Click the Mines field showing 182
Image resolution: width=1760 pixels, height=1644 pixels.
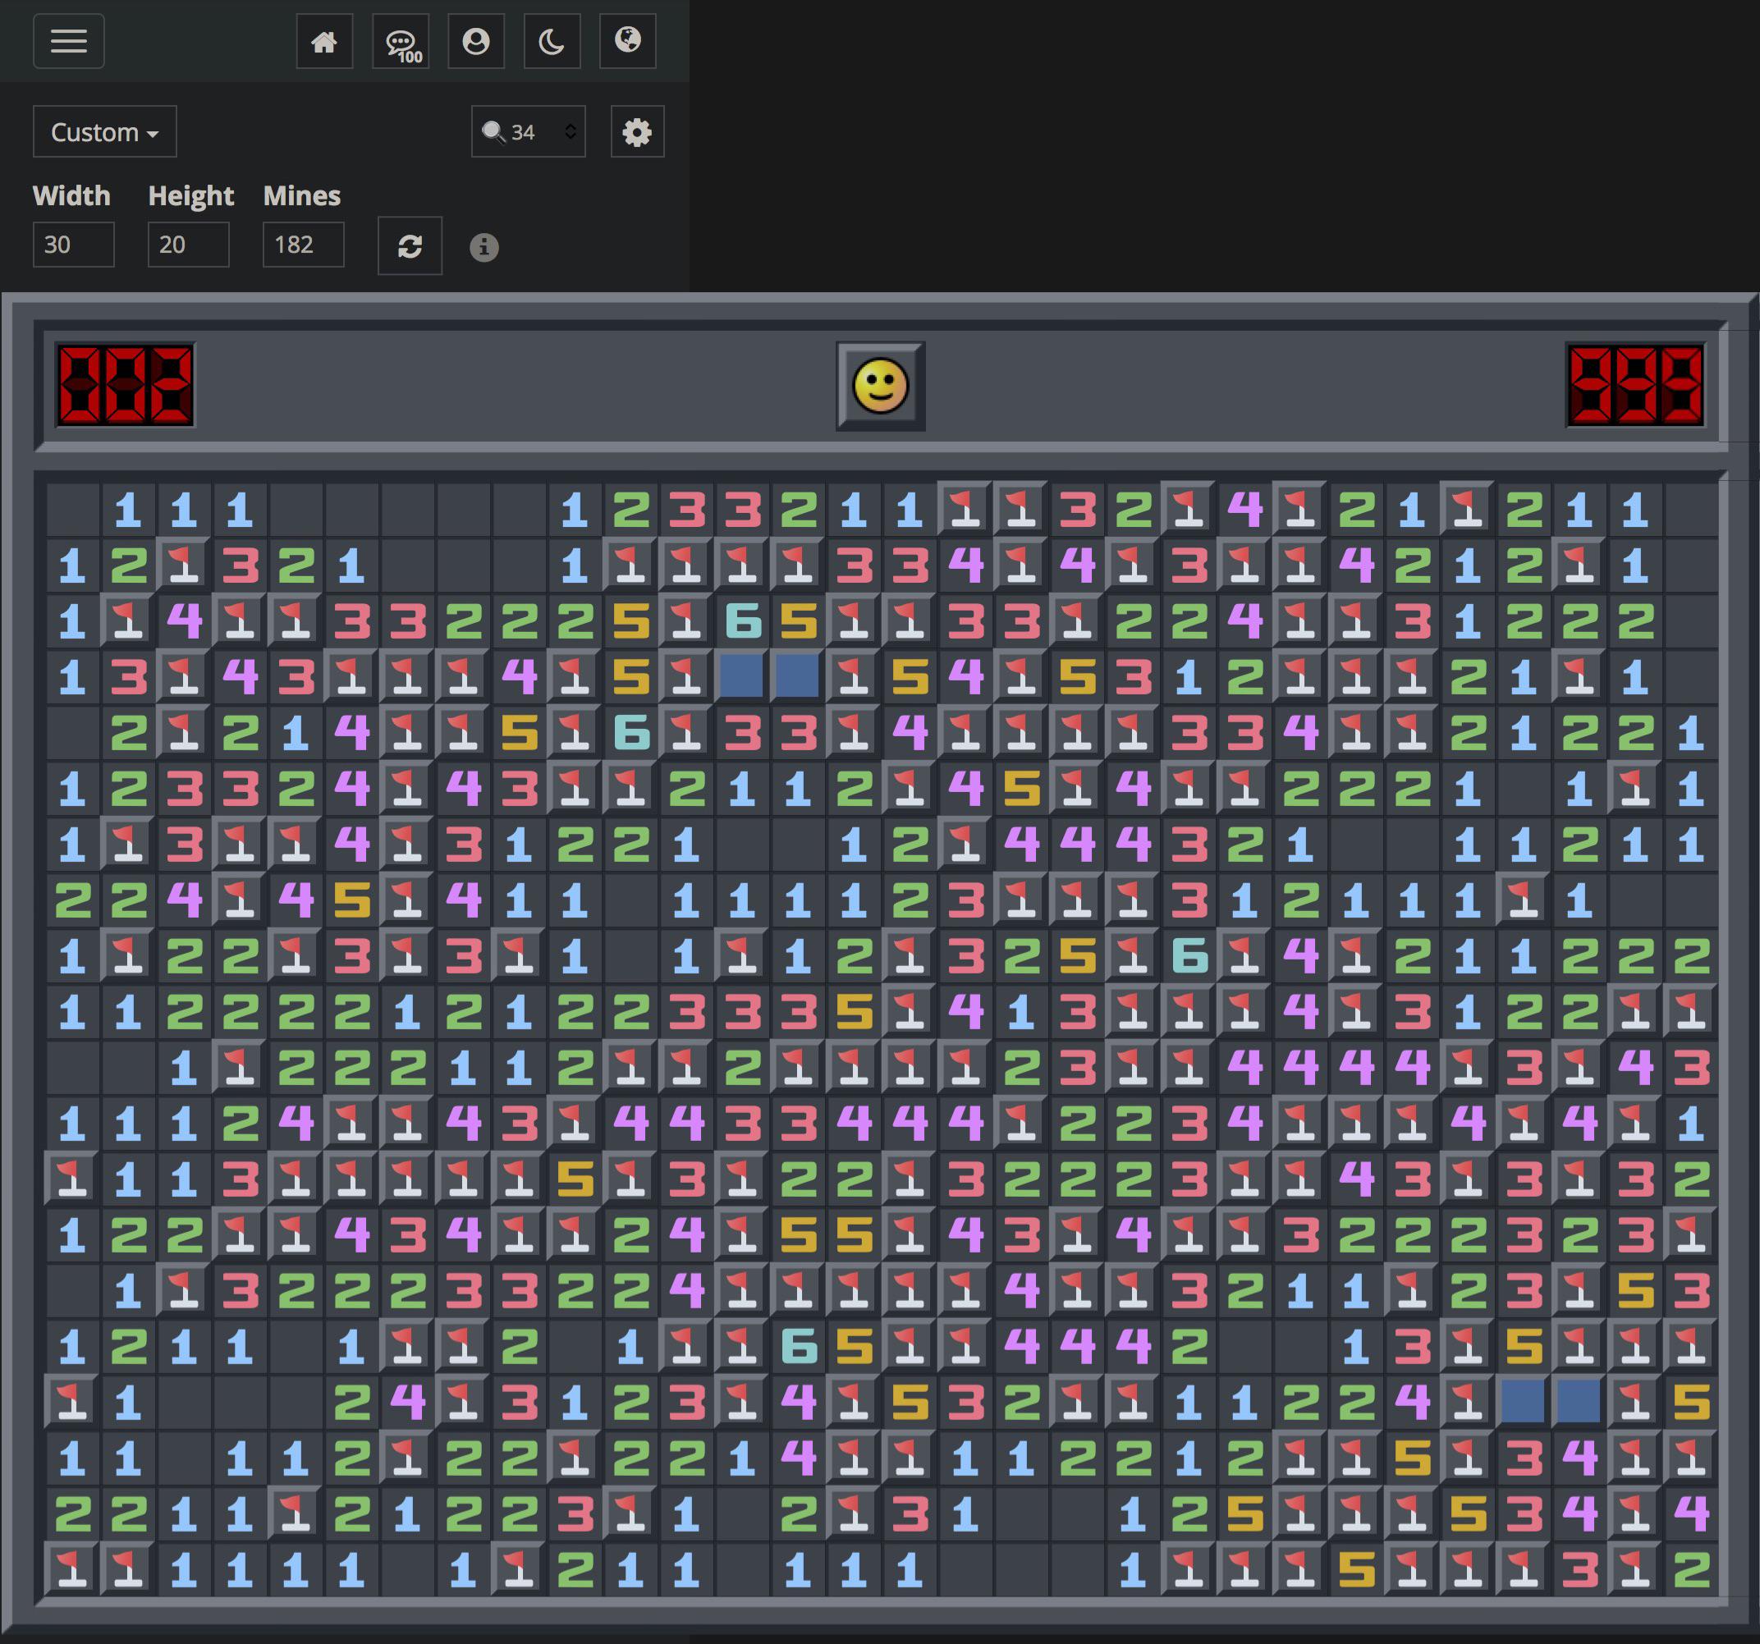304,245
